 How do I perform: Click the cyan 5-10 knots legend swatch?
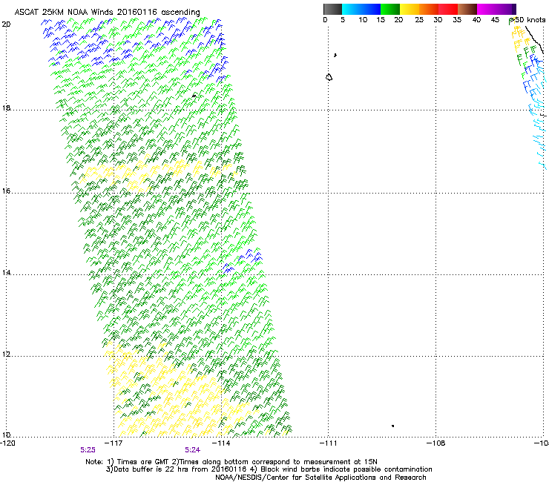click(x=352, y=9)
